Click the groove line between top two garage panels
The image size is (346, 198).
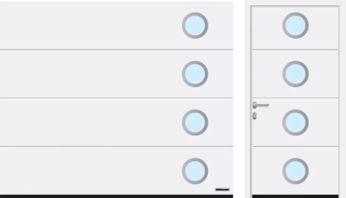pos(117,50)
